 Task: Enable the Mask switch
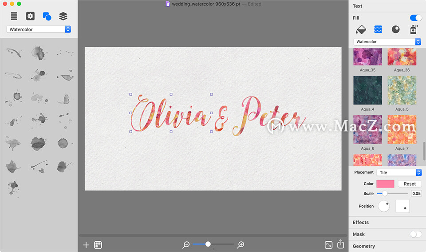coord(416,234)
